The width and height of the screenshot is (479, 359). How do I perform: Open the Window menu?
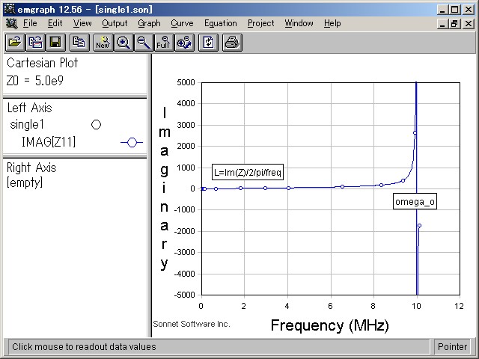pyautogui.click(x=299, y=23)
